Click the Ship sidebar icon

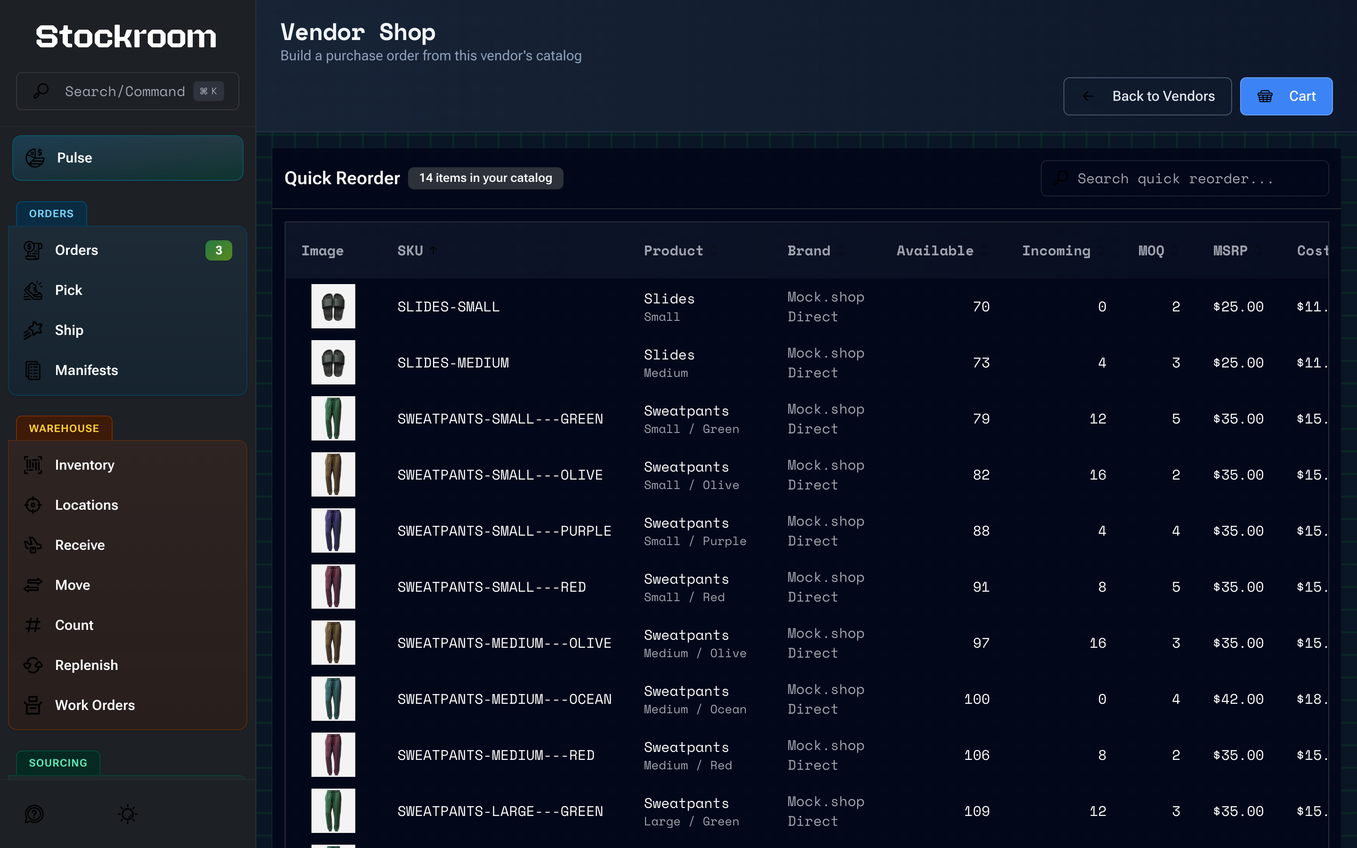click(33, 330)
